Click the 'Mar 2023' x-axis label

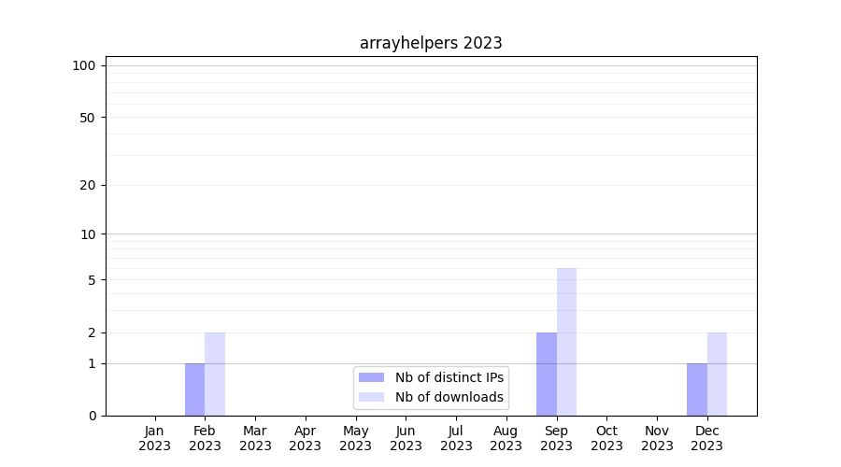(x=255, y=438)
